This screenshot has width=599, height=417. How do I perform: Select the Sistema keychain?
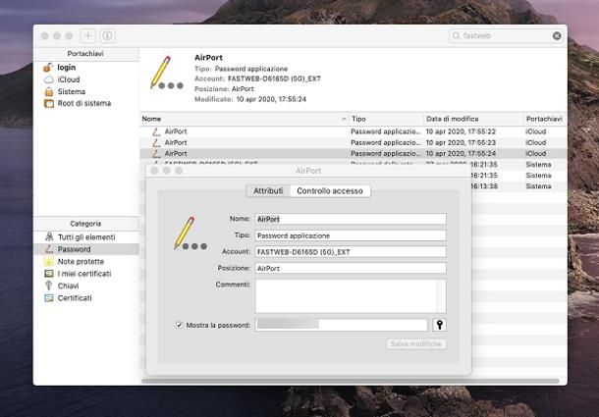pyautogui.click(x=72, y=91)
